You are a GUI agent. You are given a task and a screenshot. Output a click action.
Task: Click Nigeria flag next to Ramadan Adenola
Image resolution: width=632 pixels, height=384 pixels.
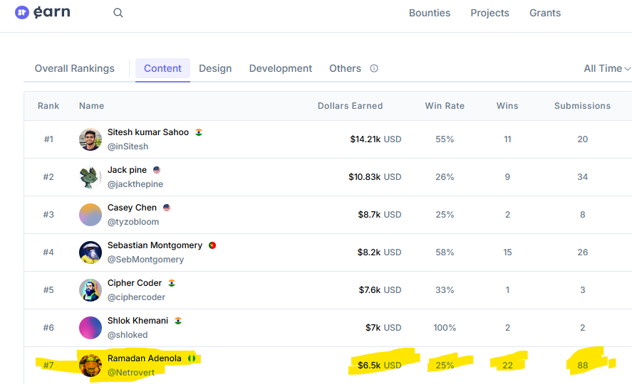click(192, 358)
